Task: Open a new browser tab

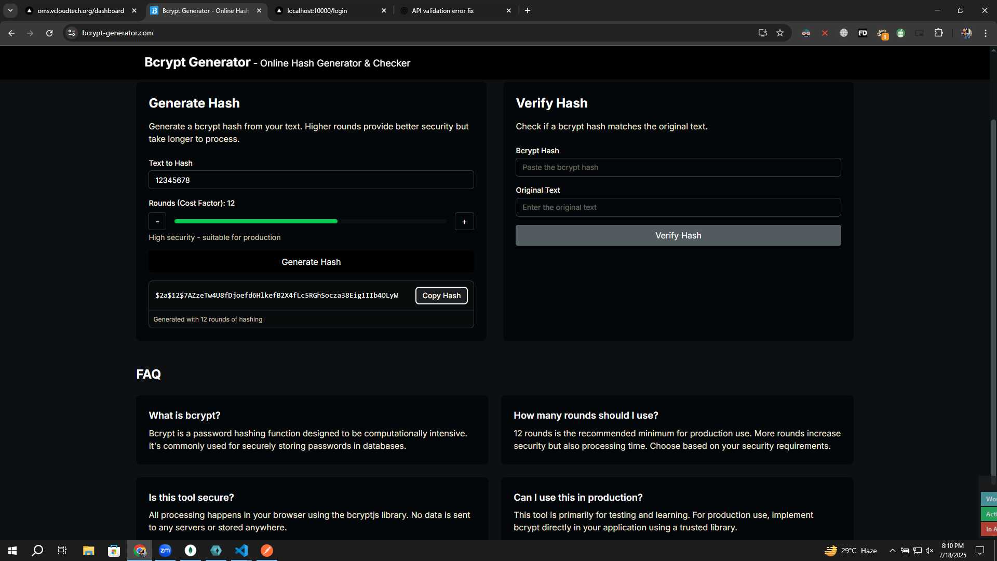Action: point(528,10)
